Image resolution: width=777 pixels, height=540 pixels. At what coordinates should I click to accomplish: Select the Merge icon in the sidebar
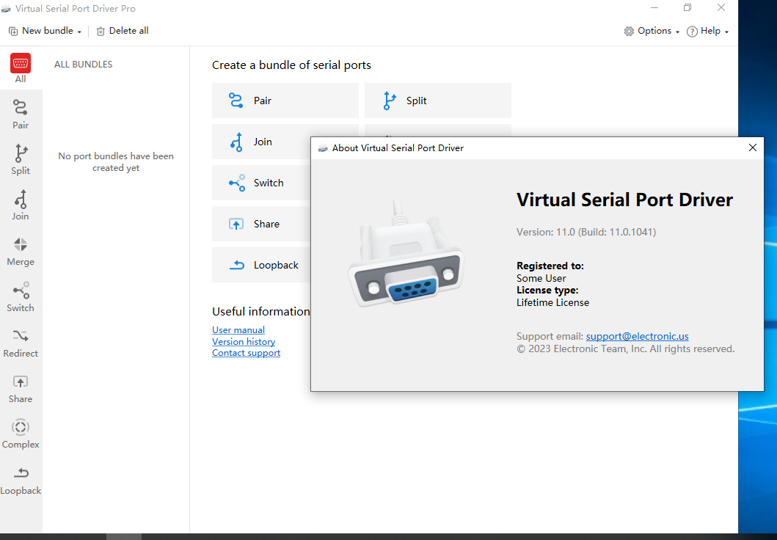click(20, 249)
